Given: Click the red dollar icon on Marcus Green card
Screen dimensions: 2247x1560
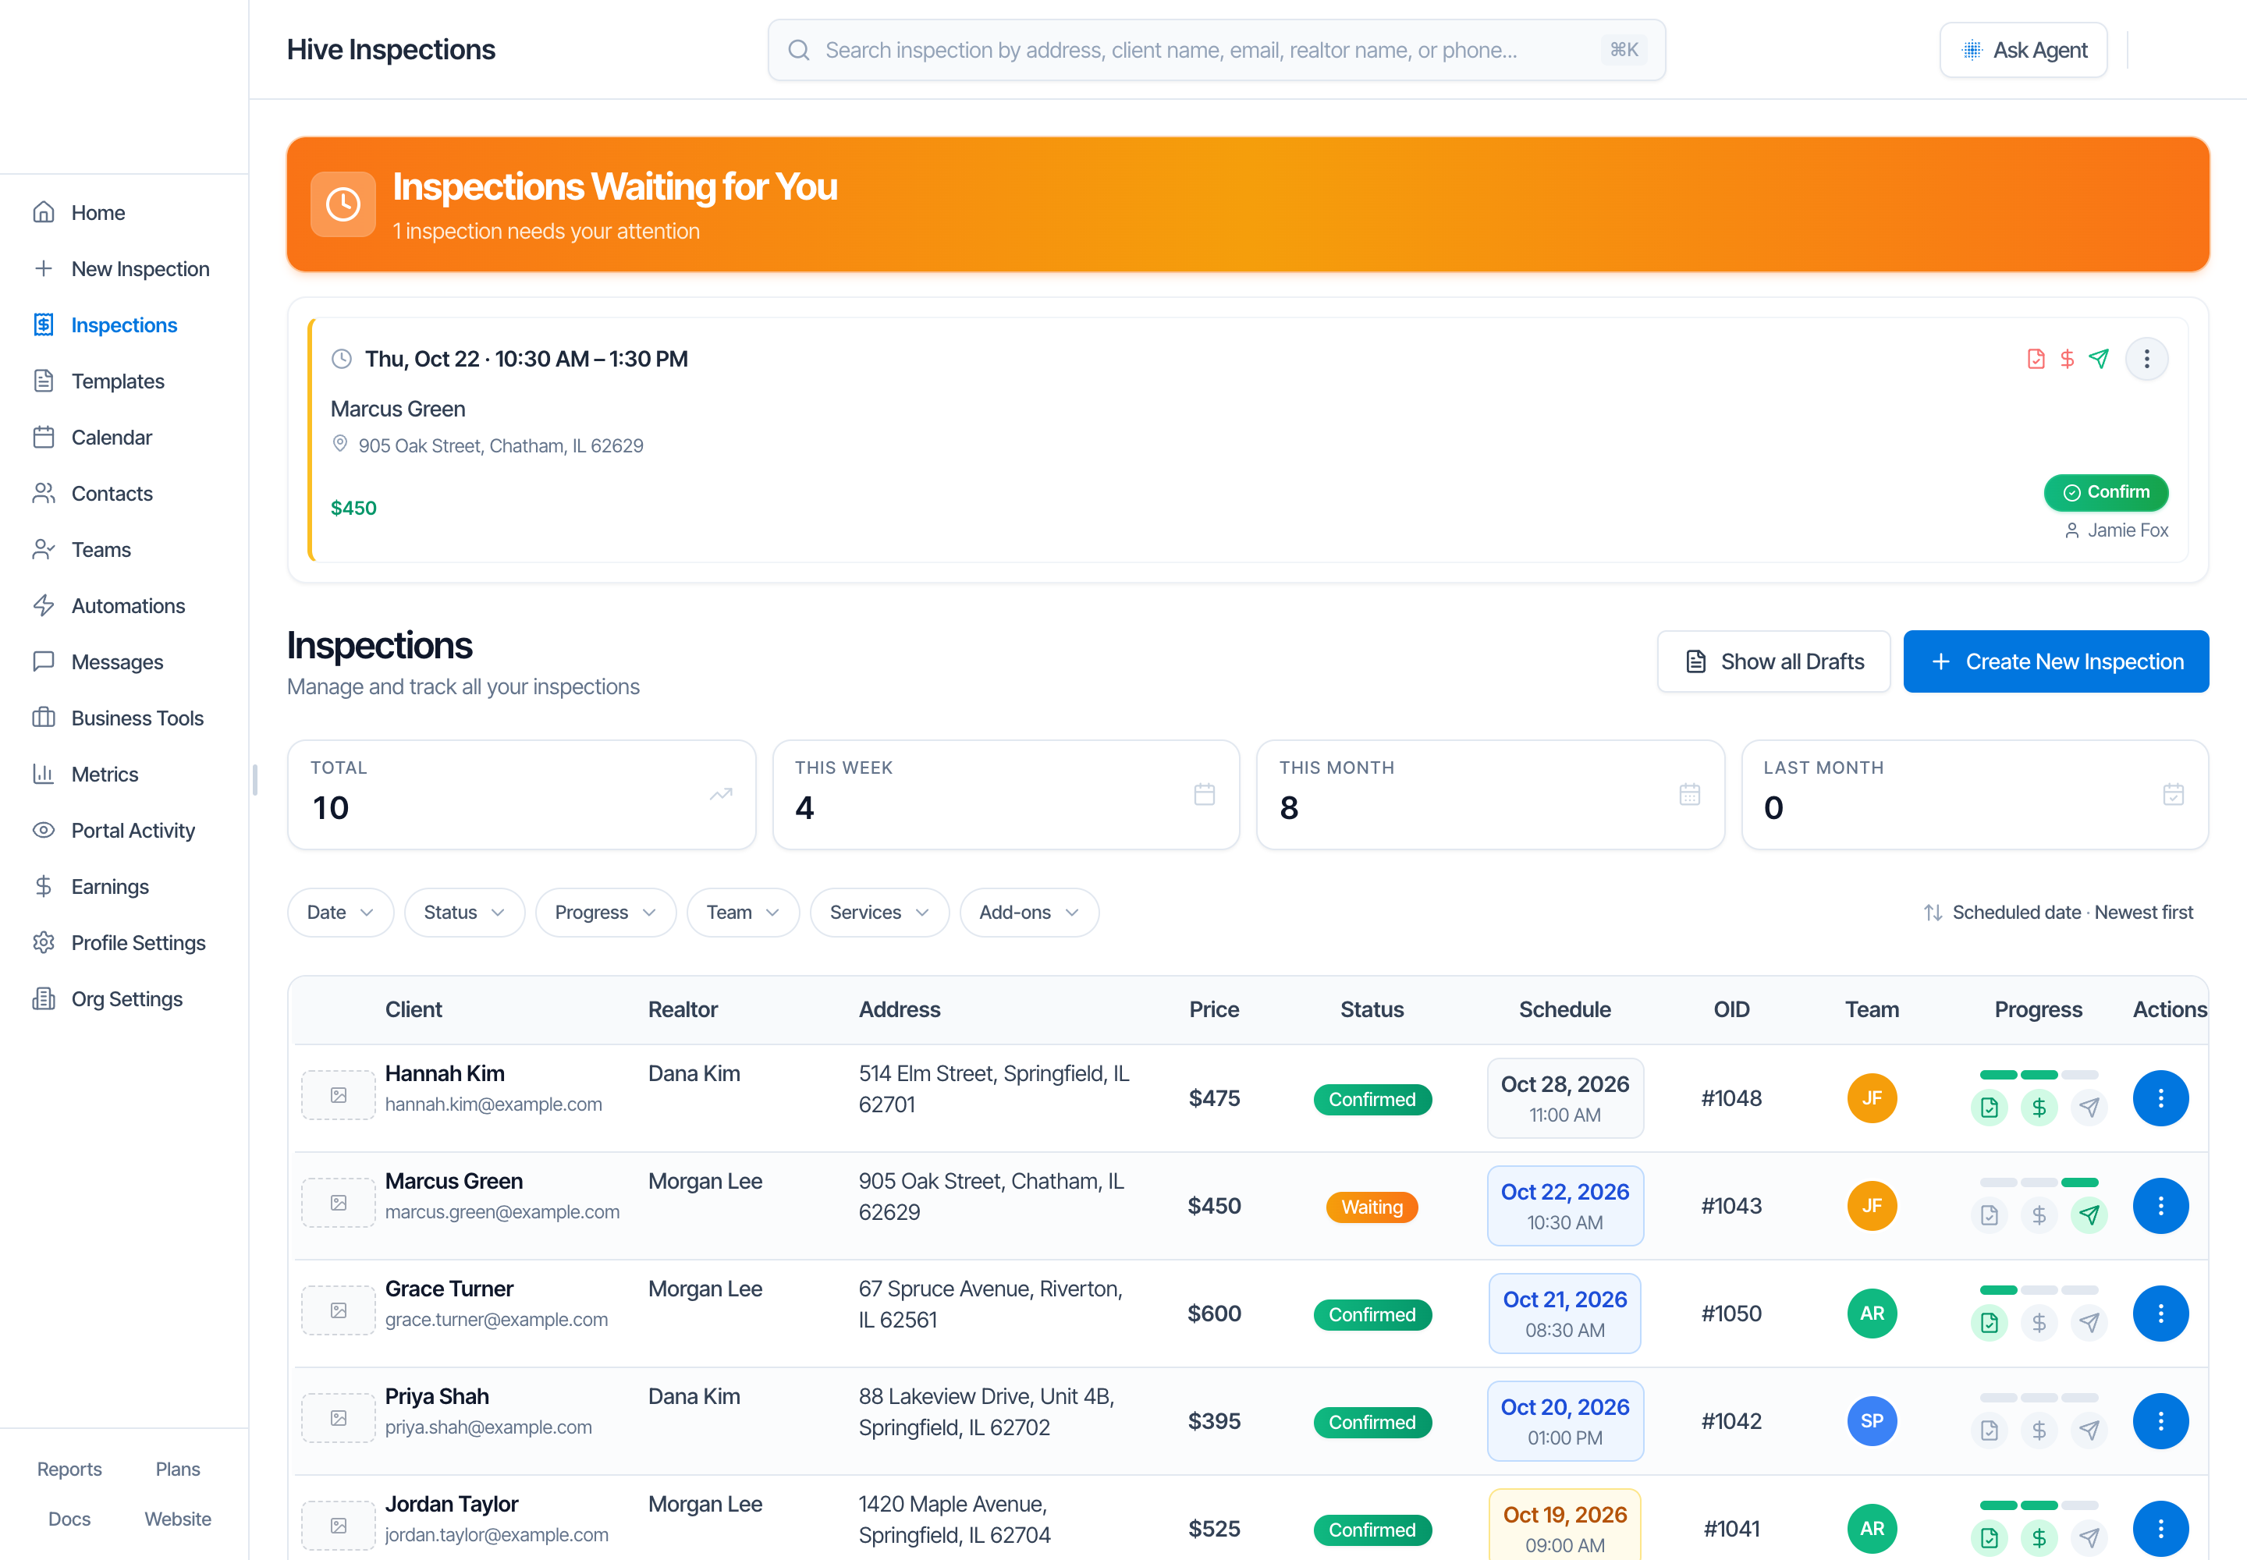Looking at the screenshot, I should click(2067, 359).
